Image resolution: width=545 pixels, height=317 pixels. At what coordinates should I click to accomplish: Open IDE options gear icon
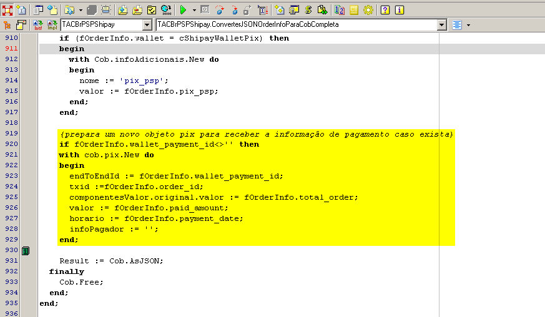368,10
